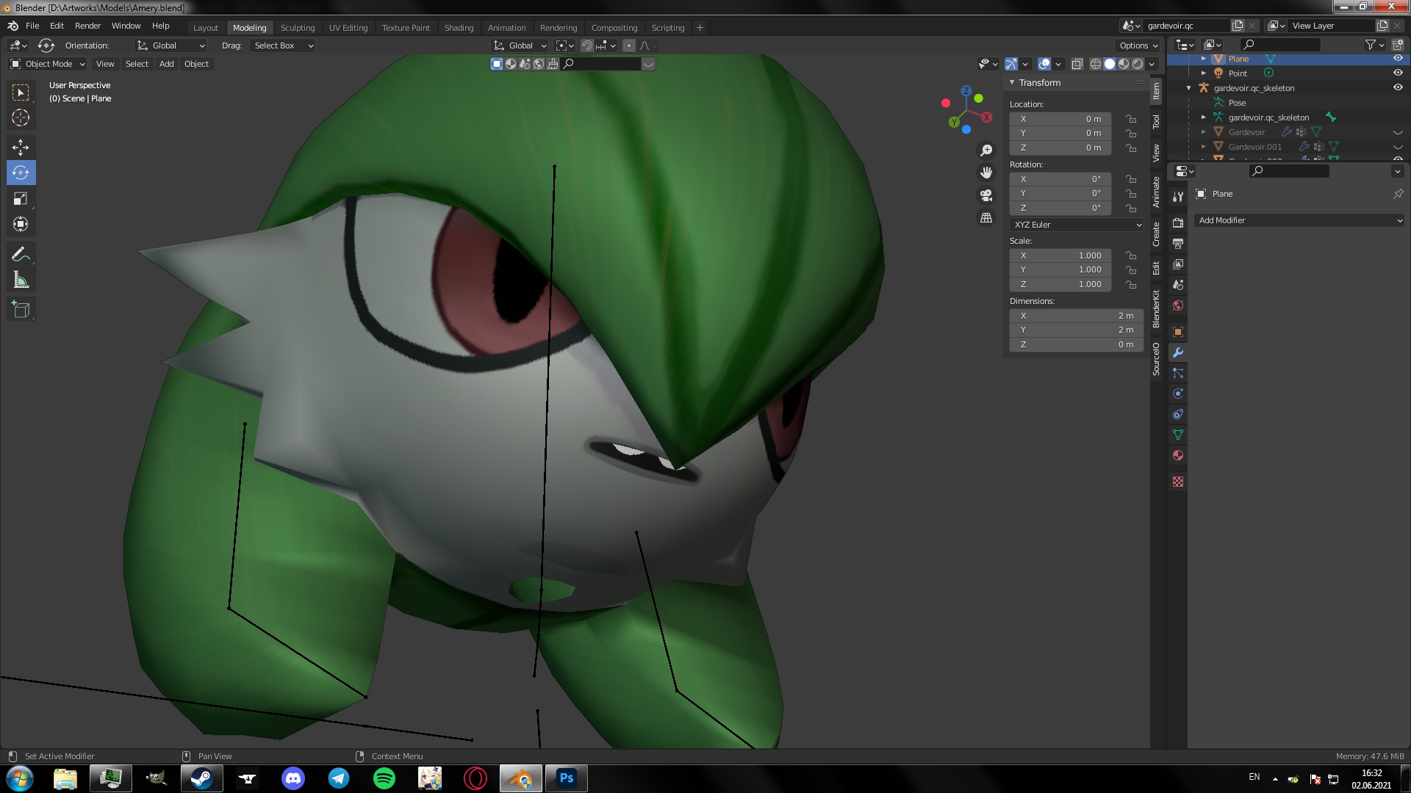
Task: Activate the 3D Cursor tool
Action: (21, 117)
